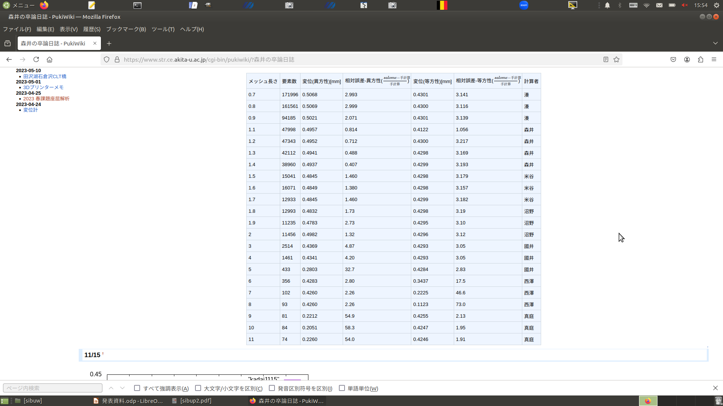Image resolution: width=723 pixels, height=406 pixels.
Task: Jump to next find result arrow
Action: pos(122,388)
